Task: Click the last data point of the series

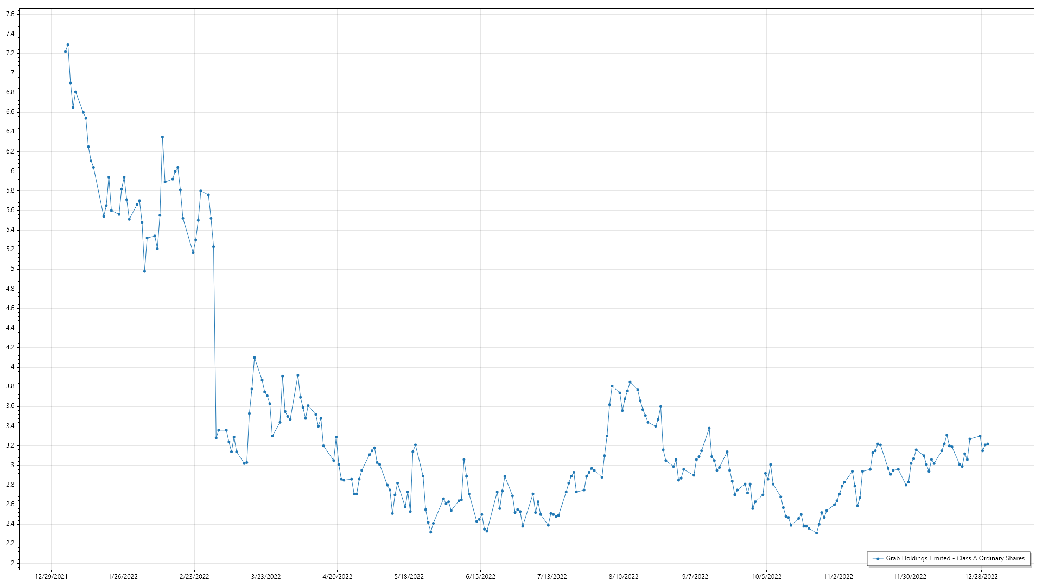Action: click(x=988, y=444)
